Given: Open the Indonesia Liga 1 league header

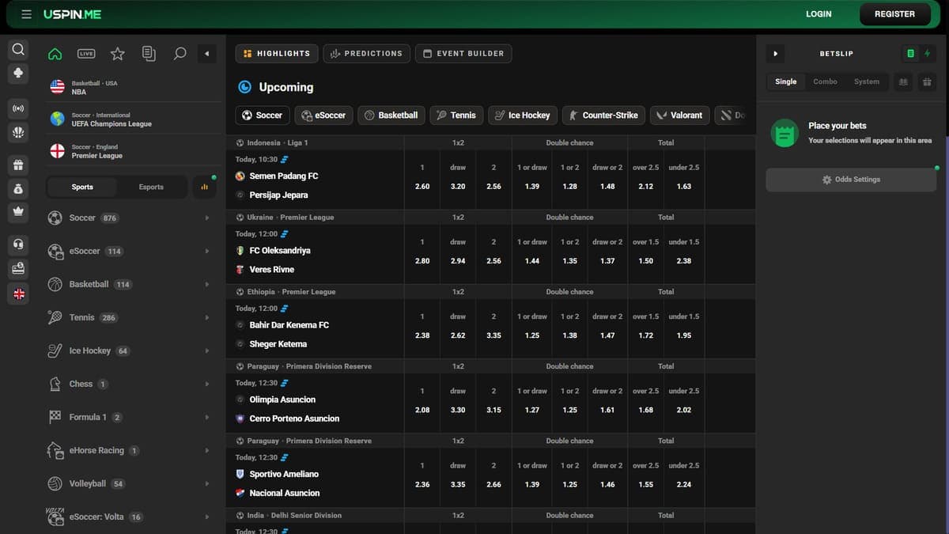Looking at the screenshot, I should click(x=277, y=143).
